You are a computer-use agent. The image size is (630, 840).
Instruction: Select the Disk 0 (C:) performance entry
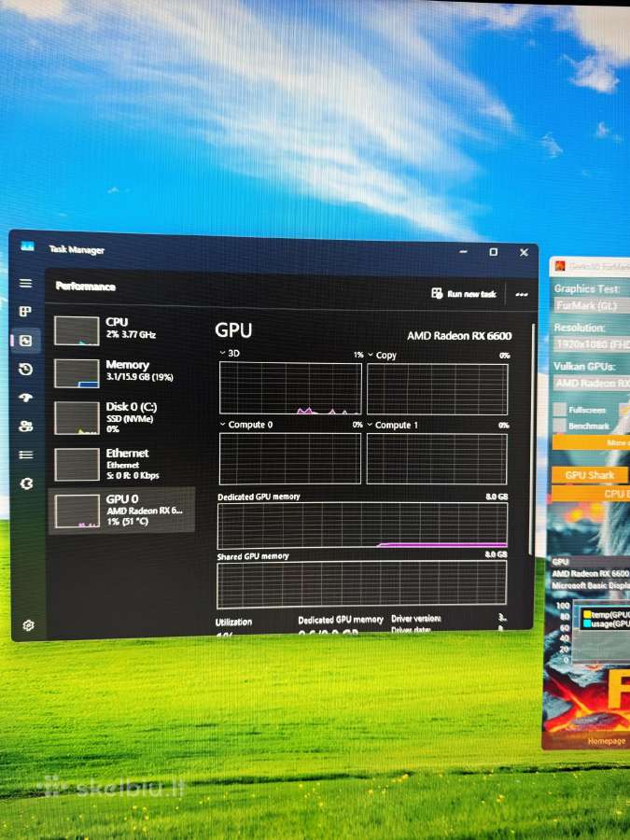coord(121,417)
